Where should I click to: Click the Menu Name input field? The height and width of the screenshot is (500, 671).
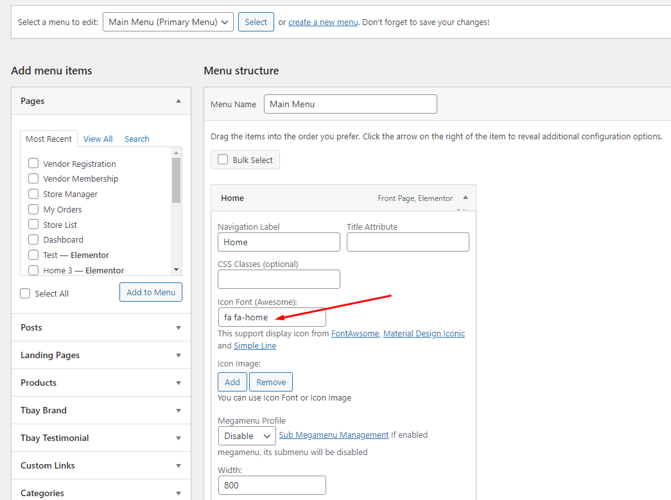click(x=351, y=104)
